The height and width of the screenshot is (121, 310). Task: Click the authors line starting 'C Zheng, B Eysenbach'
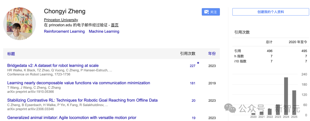point(57,105)
